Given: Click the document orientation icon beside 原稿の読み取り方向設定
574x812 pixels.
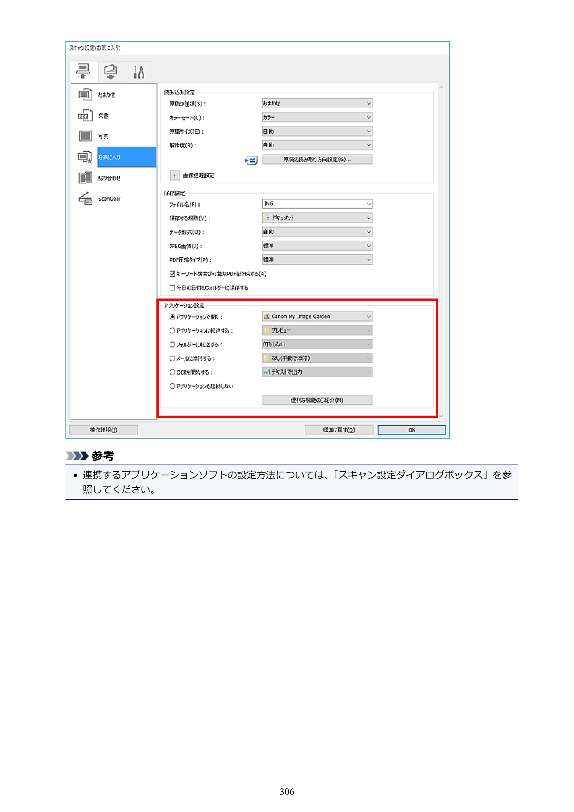Looking at the screenshot, I should point(251,160).
